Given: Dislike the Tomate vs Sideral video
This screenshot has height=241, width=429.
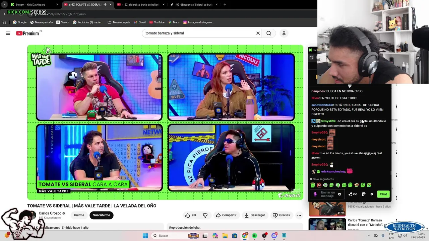Looking at the screenshot, I should [205, 215].
